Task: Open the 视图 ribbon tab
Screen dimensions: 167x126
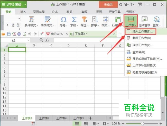Action: pos(99,12)
